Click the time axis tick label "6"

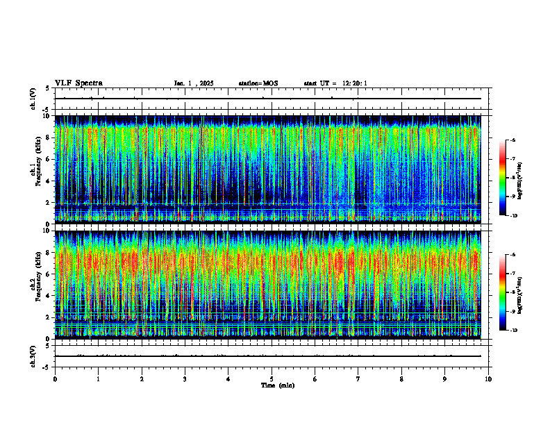(x=315, y=379)
